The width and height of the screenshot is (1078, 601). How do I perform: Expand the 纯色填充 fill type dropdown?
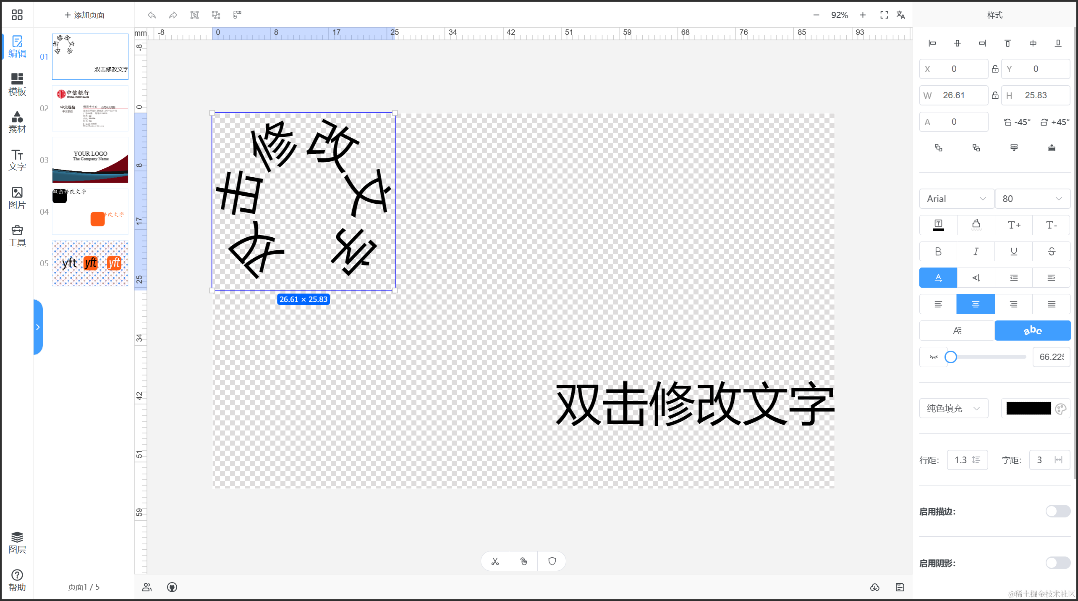(953, 408)
